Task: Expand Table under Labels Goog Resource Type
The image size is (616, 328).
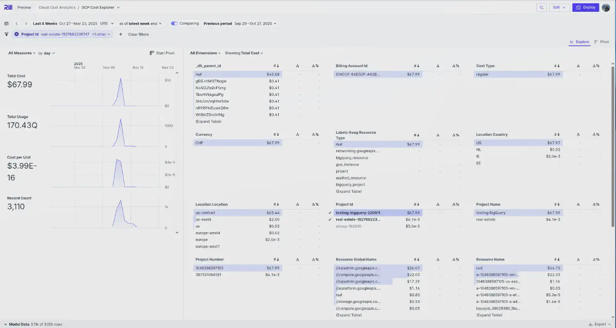Action: [349, 191]
